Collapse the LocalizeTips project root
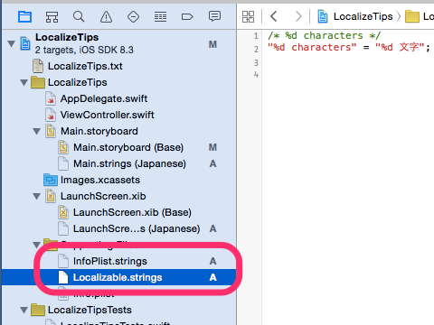This screenshot has height=325, width=434. point(12,44)
